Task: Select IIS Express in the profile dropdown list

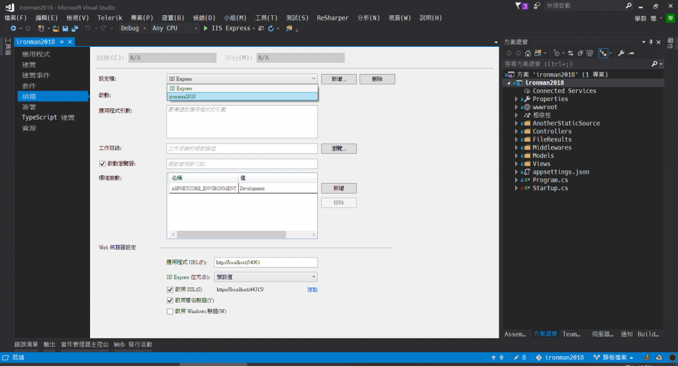Action: (242, 89)
